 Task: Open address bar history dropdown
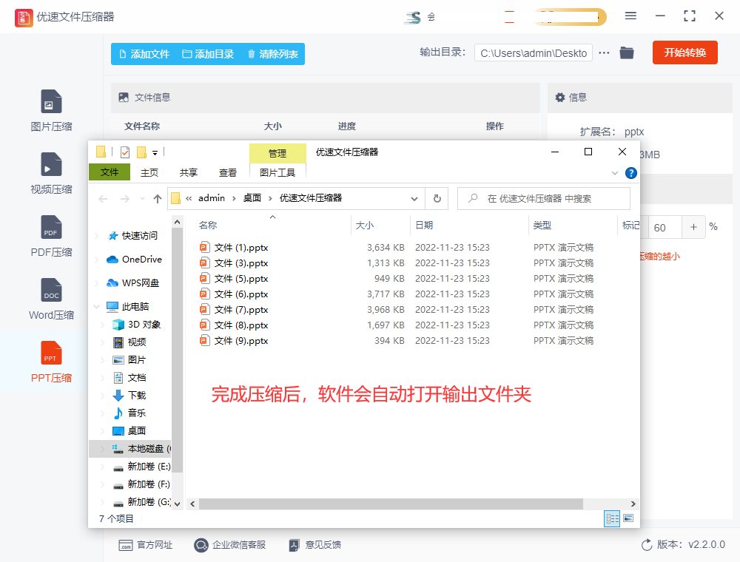coord(414,199)
